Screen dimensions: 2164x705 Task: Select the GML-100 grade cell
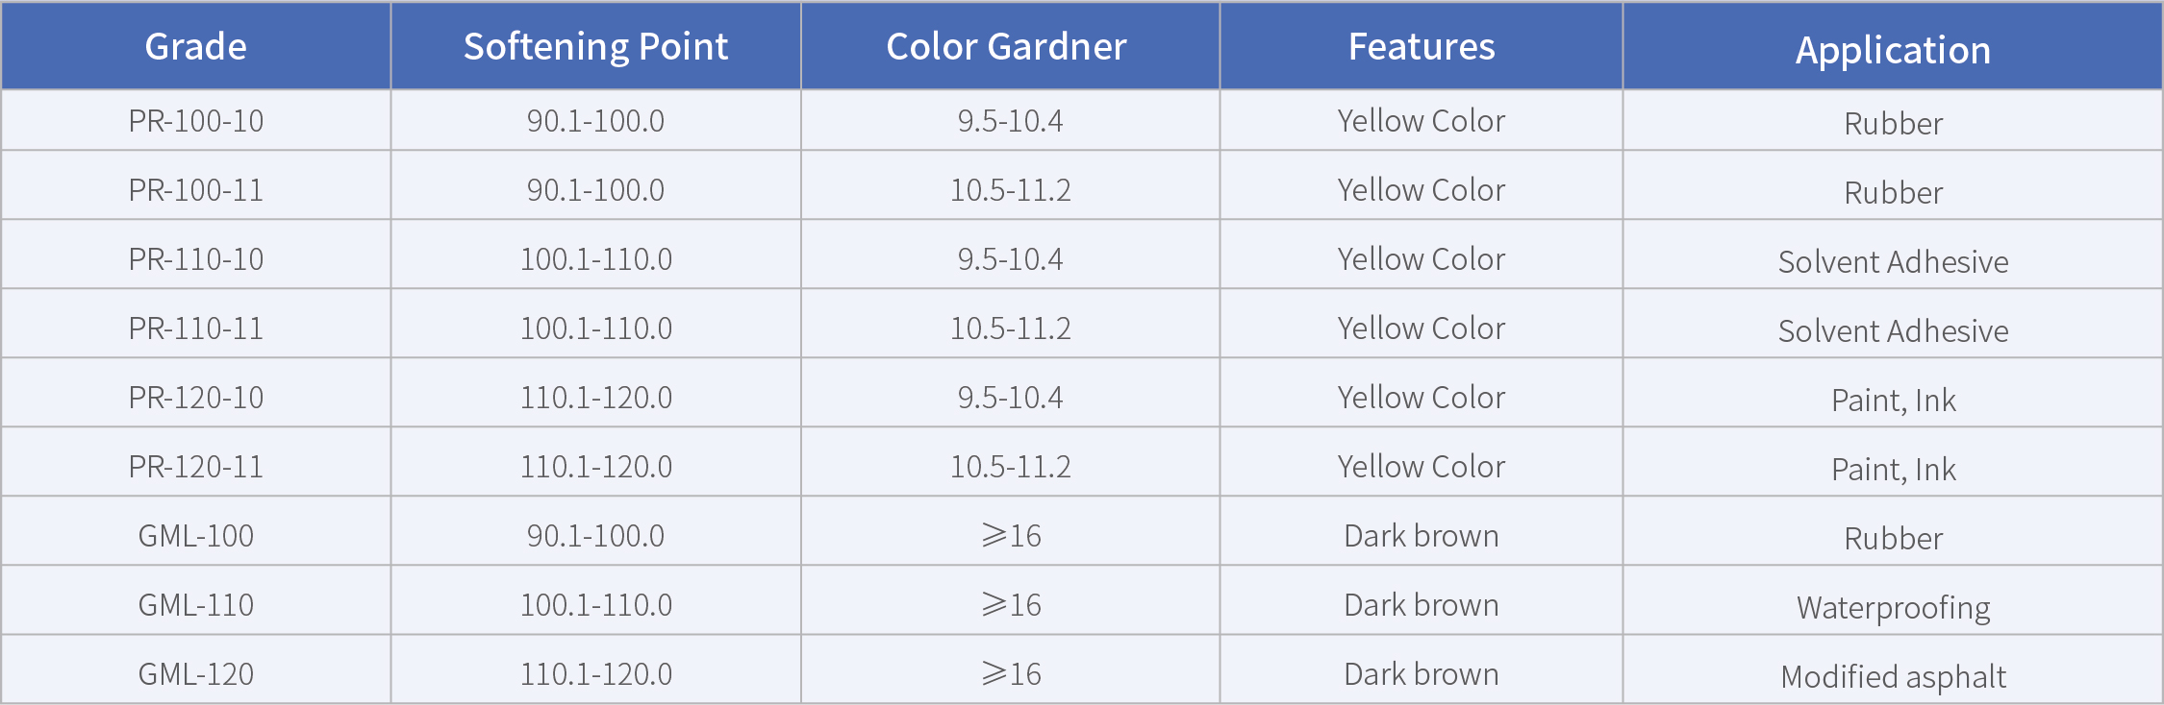point(195,536)
